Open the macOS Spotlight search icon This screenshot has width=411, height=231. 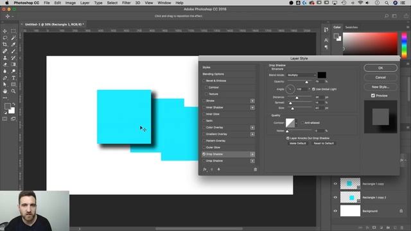point(387,3)
